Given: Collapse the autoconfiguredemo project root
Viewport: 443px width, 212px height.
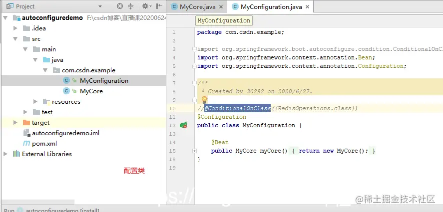Looking at the screenshot, I should pyautogui.click(x=5, y=18).
